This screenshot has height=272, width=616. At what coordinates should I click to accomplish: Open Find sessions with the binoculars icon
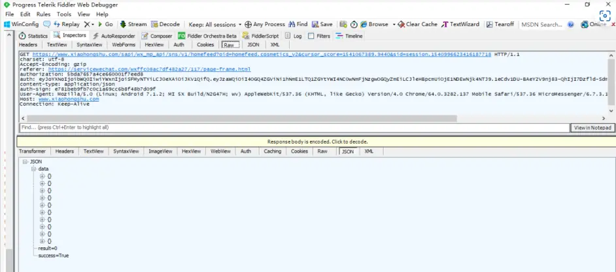coord(292,24)
